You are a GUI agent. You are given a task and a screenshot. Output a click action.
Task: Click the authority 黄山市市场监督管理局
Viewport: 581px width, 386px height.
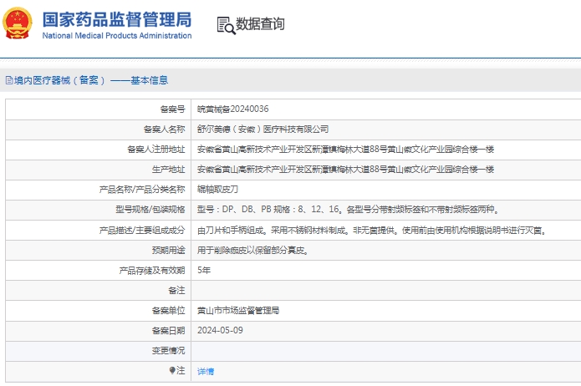tap(238, 311)
